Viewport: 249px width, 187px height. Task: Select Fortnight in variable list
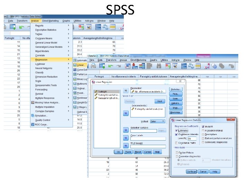pos(107,91)
